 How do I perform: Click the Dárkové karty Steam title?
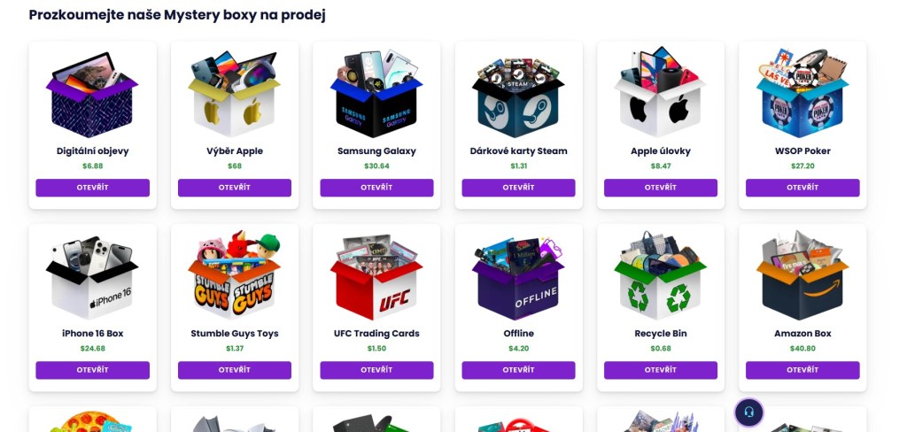click(x=518, y=151)
